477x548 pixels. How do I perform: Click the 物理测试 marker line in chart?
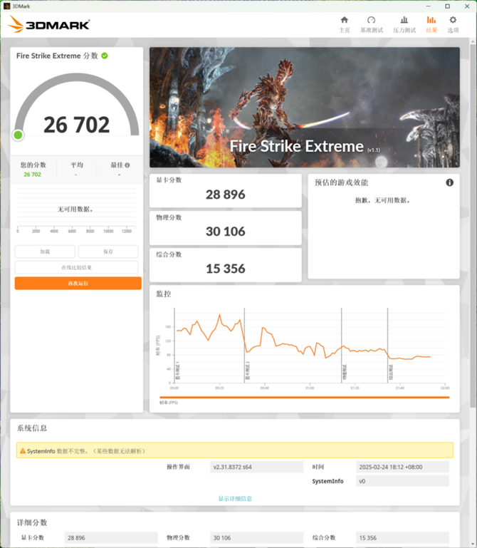point(342,346)
